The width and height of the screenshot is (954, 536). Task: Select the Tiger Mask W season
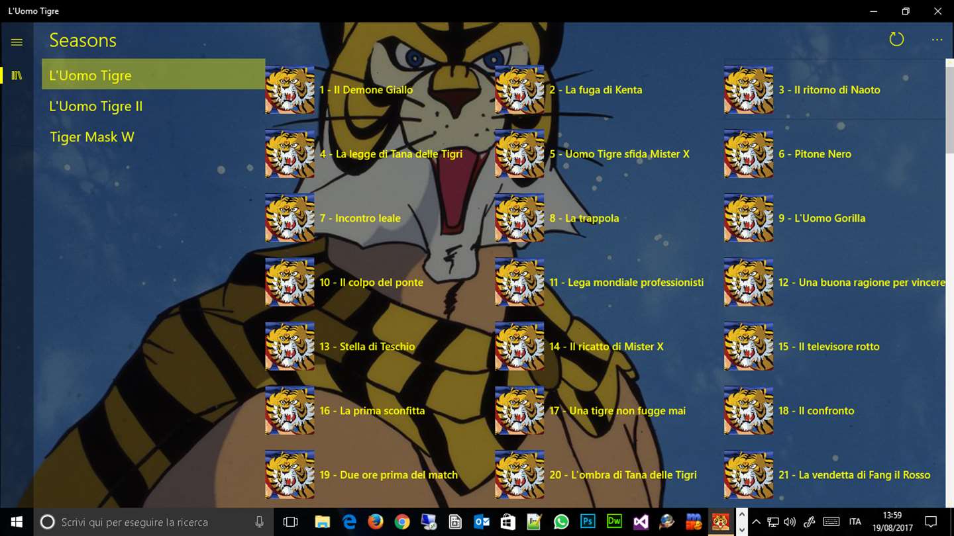coord(154,137)
